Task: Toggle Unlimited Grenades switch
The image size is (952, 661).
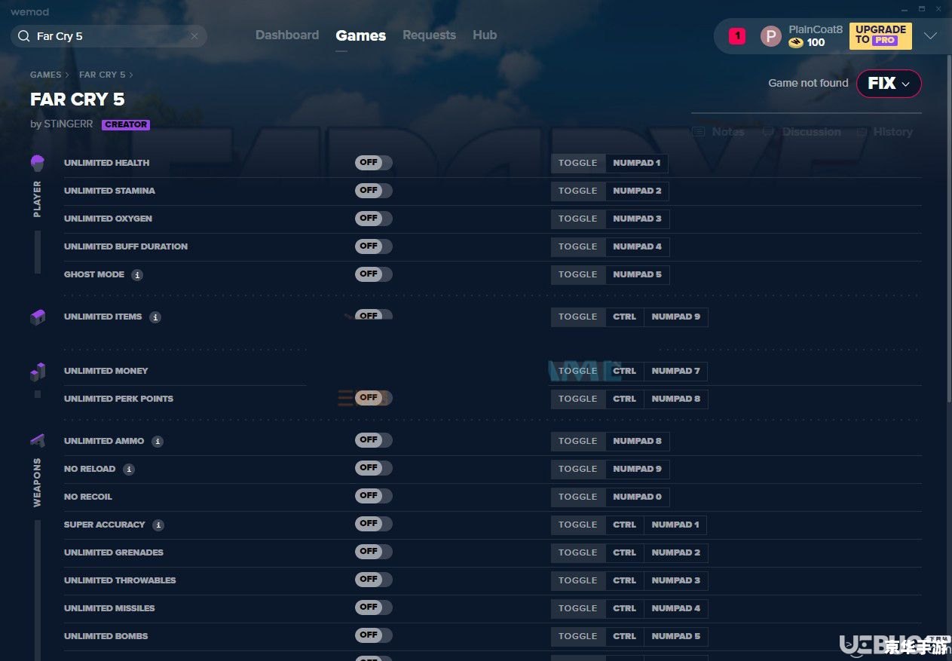Action: [374, 552]
